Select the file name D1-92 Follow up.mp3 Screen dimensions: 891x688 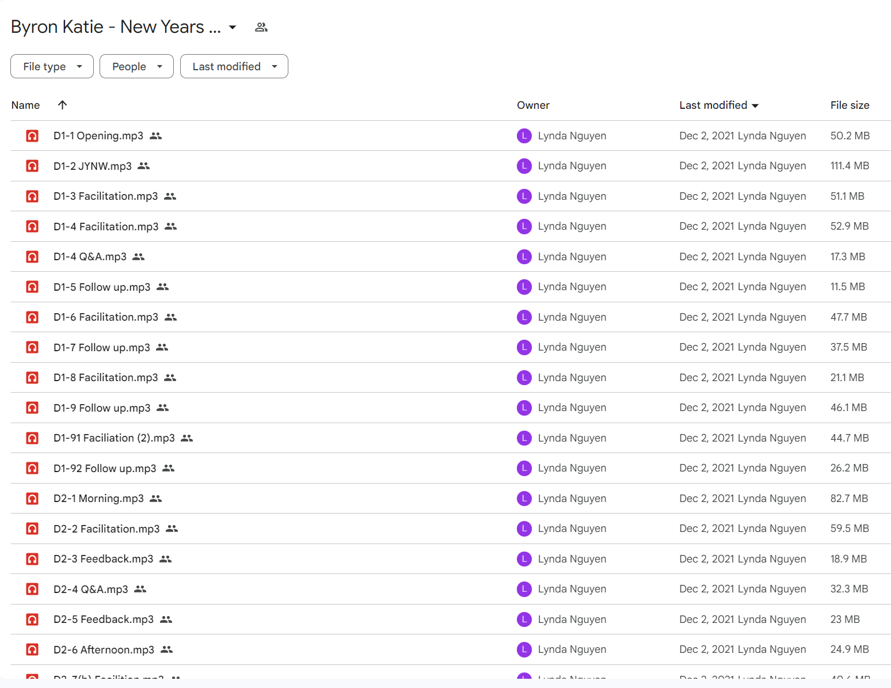[105, 468]
